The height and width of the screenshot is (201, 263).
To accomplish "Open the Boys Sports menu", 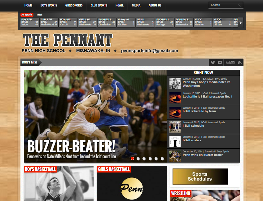I will pos(49,5).
